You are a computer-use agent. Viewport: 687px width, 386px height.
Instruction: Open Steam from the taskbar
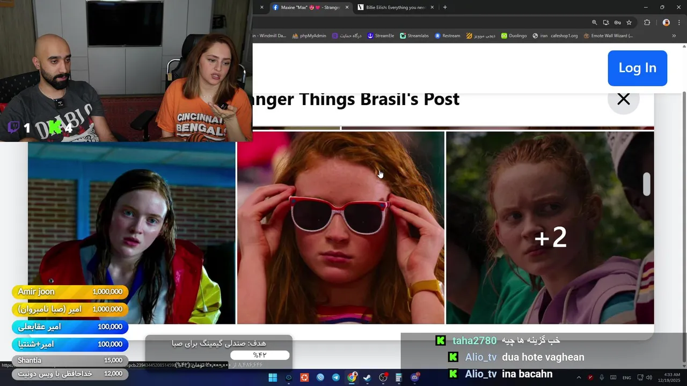[x=367, y=377]
